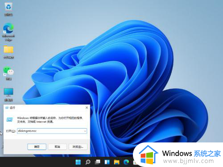Open taskbar Search magnifier
This screenshot has height=167, width=223.
pos(88,162)
